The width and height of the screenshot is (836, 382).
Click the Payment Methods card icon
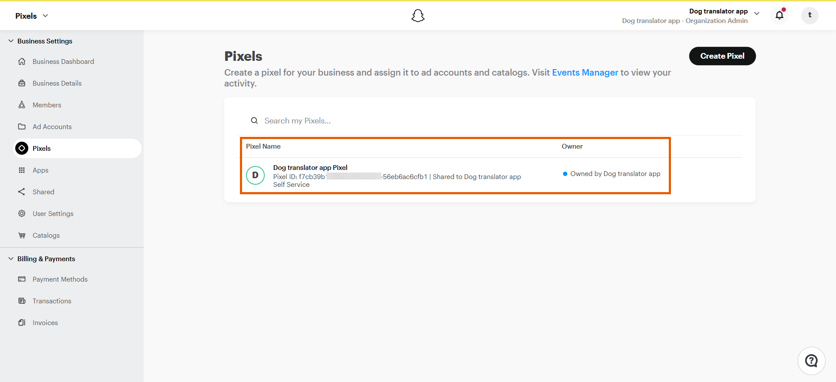(x=22, y=279)
